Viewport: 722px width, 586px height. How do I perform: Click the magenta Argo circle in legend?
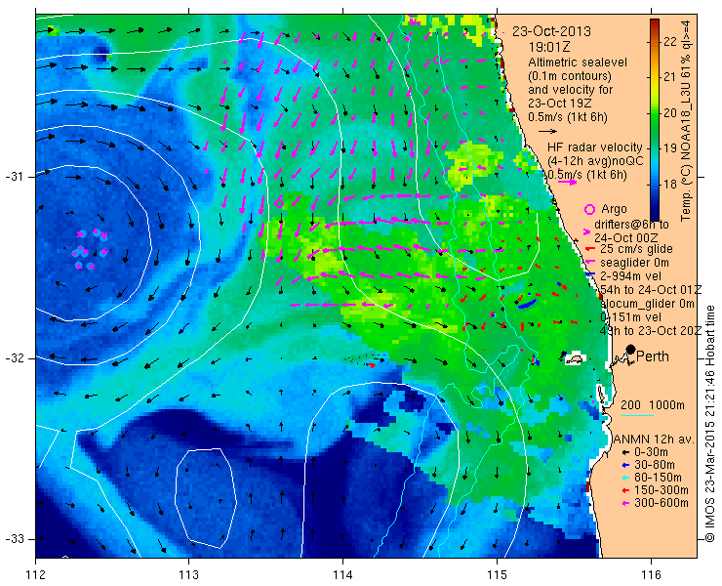click(589, 209)
